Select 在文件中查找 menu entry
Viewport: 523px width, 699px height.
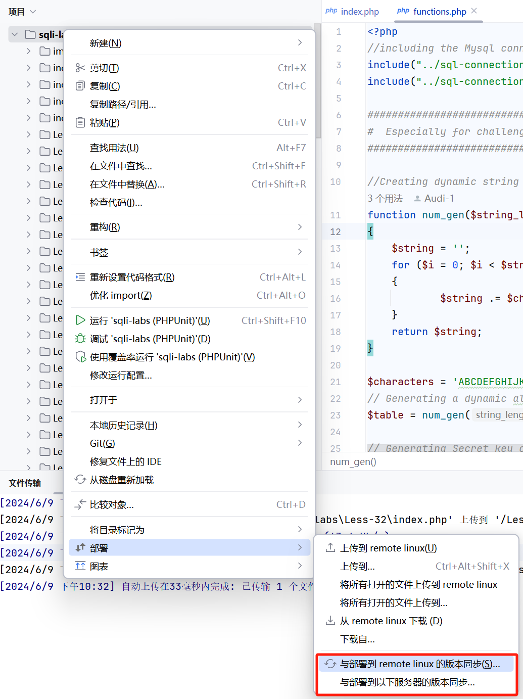tap(121, 166)
